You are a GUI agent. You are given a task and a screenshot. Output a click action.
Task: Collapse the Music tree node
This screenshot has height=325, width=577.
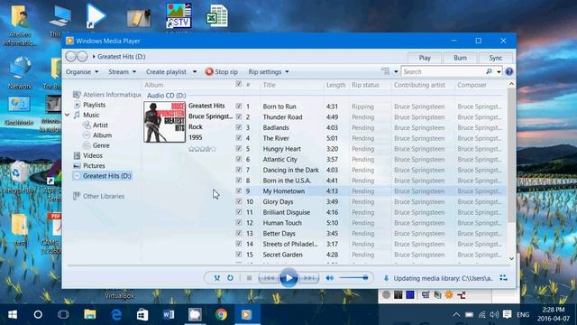coord(68,115)
